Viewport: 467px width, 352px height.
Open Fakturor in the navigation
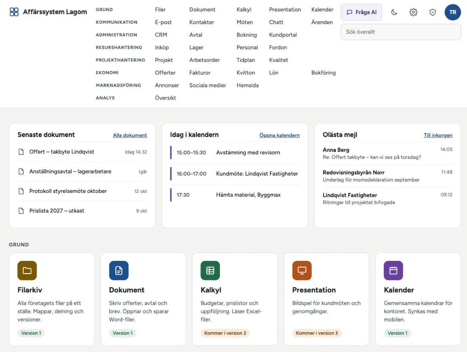point(200,73)
